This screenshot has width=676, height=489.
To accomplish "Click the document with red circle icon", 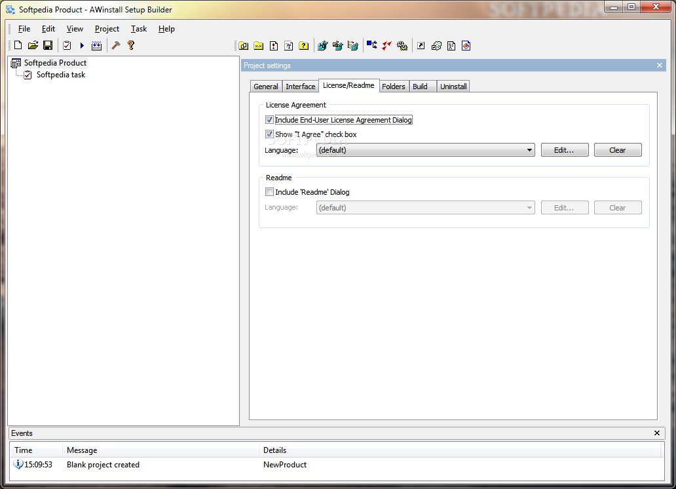I will [x=466, y=46].
